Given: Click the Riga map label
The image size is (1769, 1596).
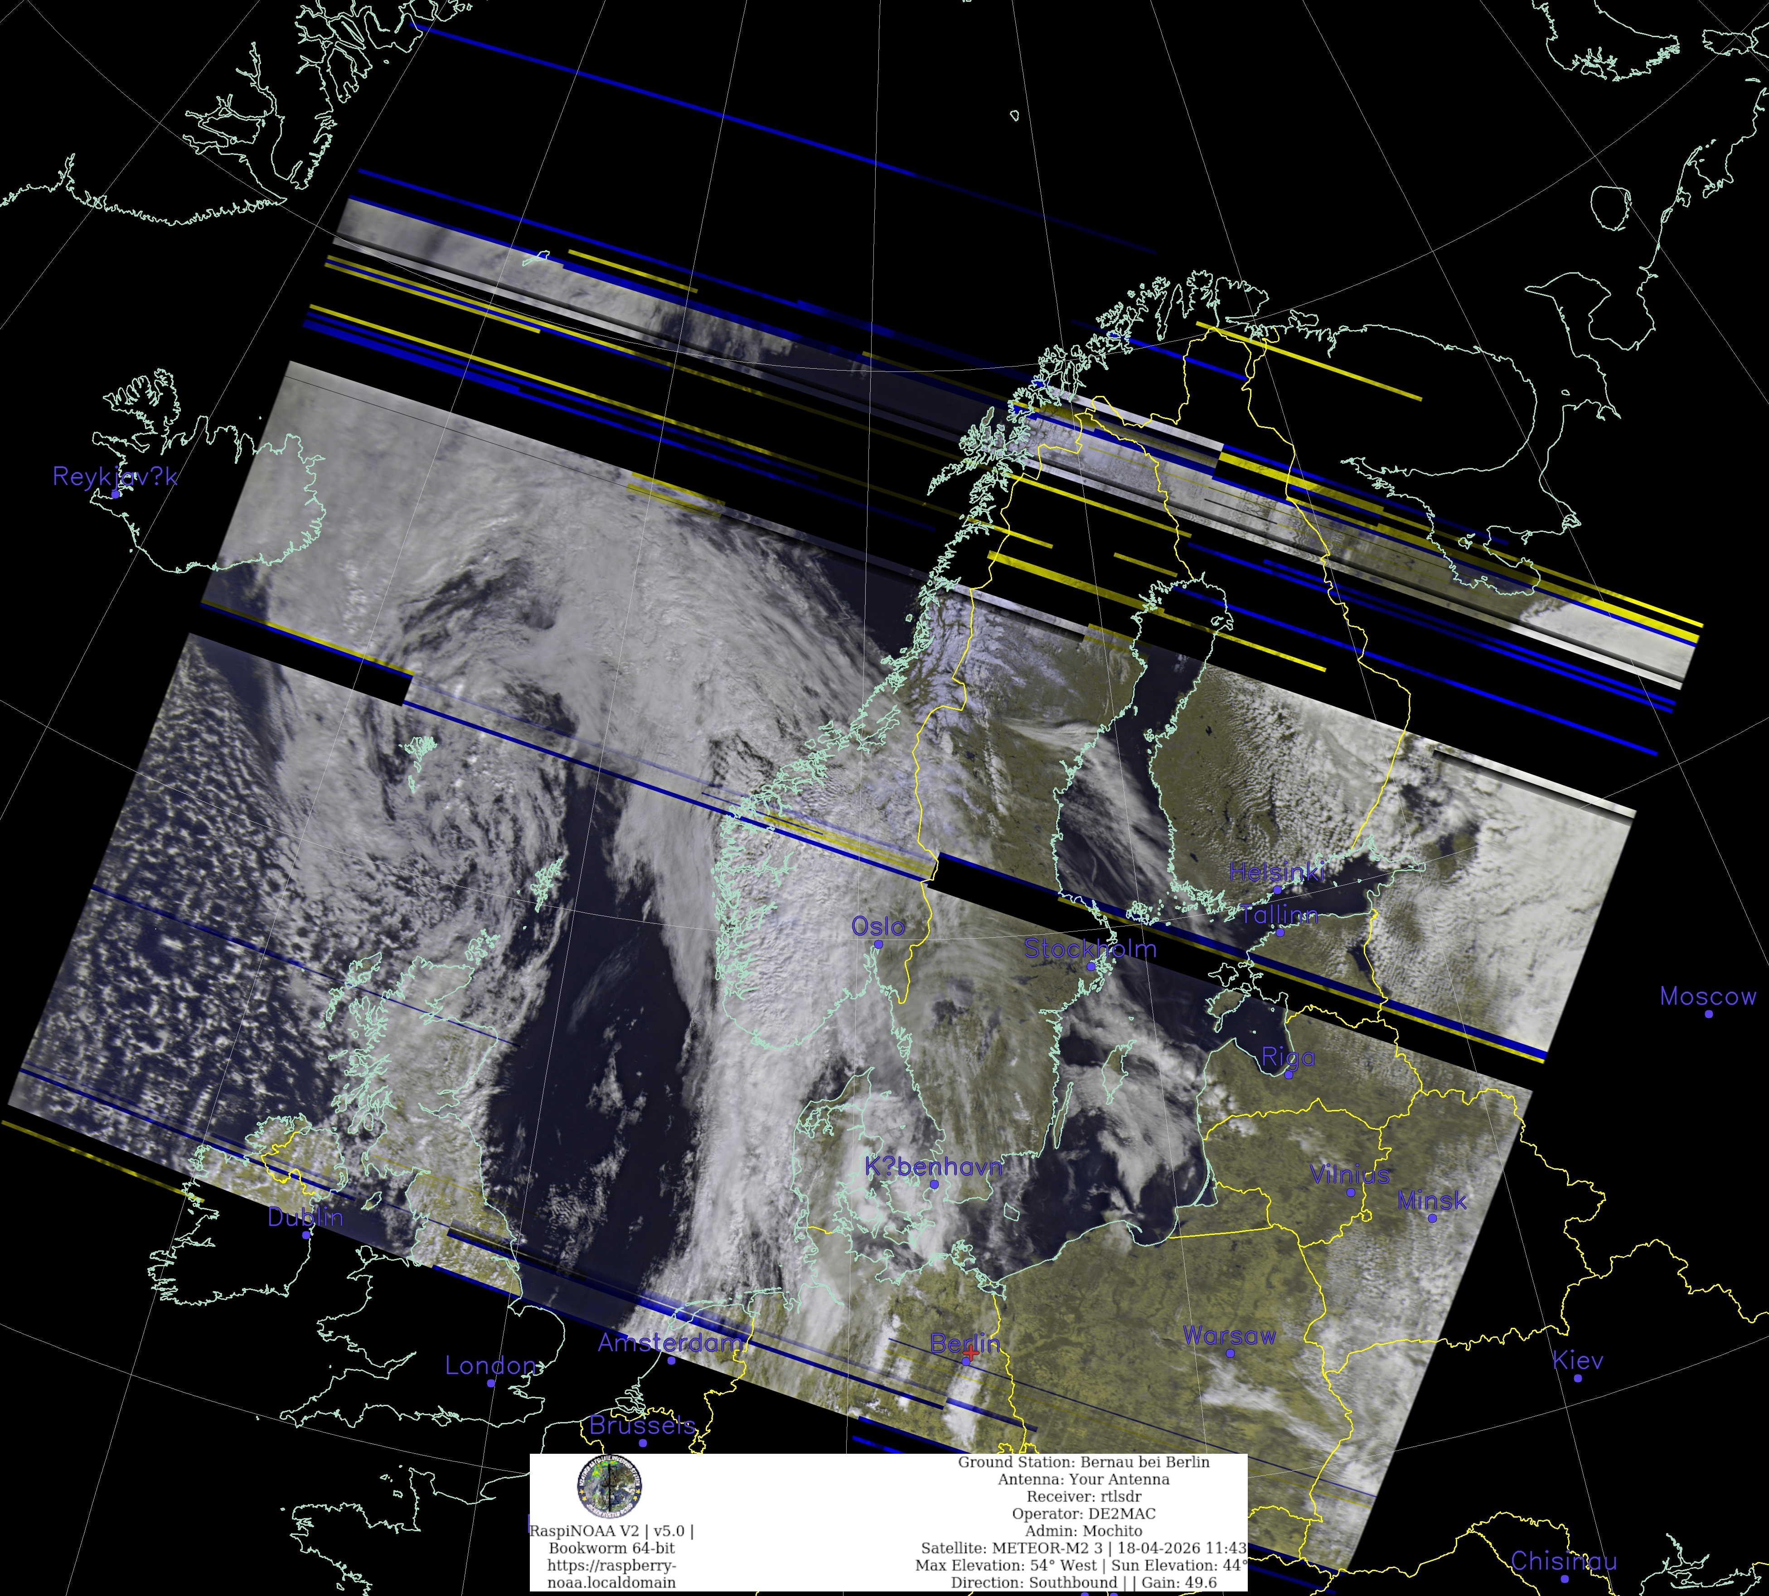Looking at the screenshot, I should coord(1288,1057).
